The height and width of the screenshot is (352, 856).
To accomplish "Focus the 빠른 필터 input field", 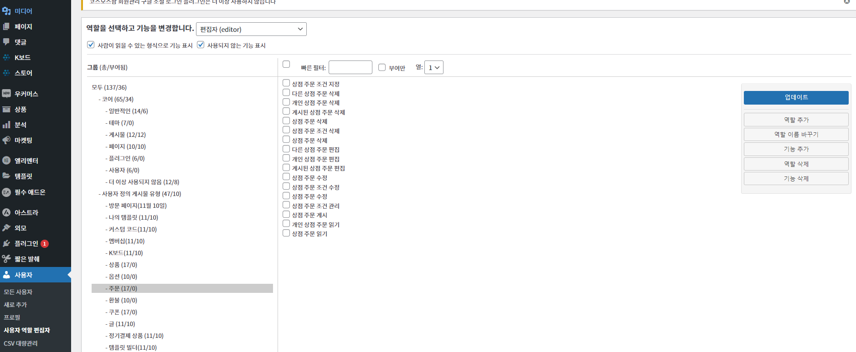I will (x=351, y=67).
